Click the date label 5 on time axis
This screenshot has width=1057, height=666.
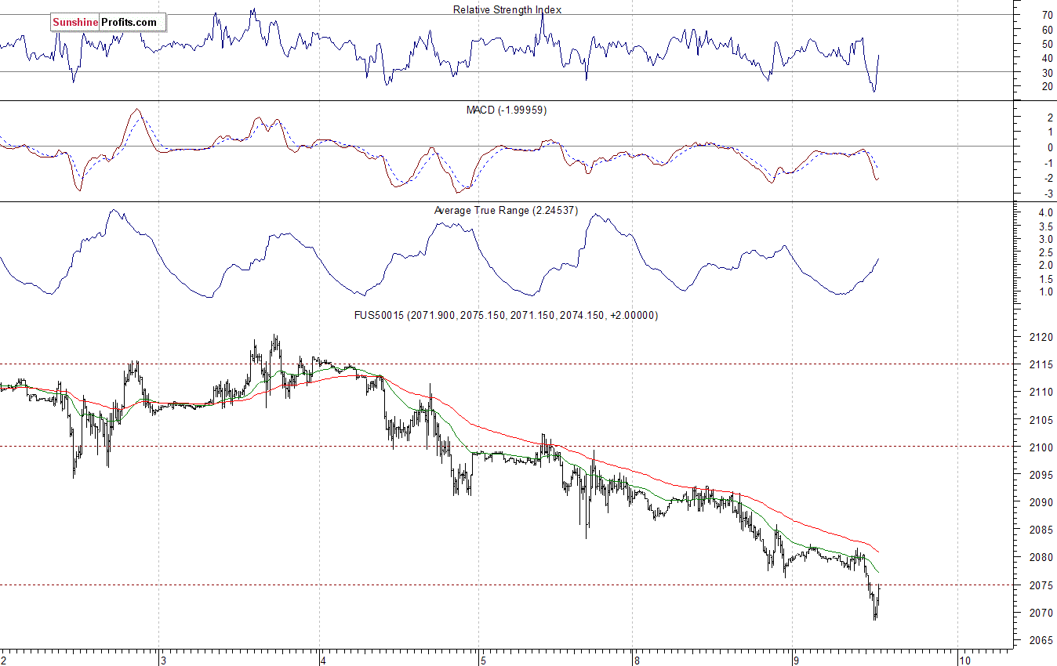482,660
